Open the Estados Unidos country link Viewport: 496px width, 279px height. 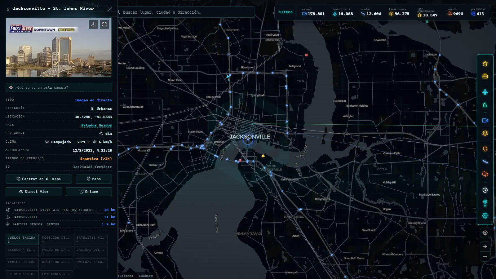coord(96,125)
